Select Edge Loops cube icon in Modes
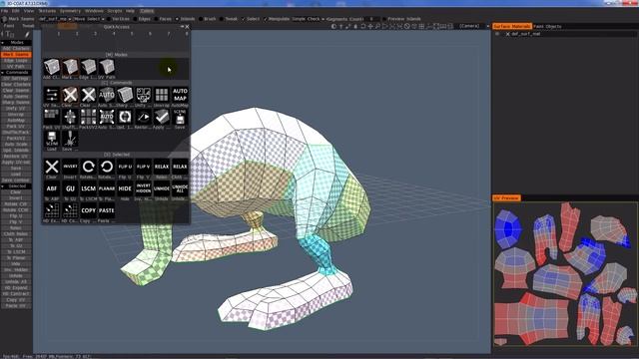This screenshot has height=359, width=639. tap(89, 67)
